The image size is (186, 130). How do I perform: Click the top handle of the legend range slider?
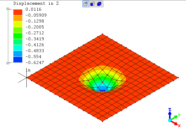(x=8, y=9)
